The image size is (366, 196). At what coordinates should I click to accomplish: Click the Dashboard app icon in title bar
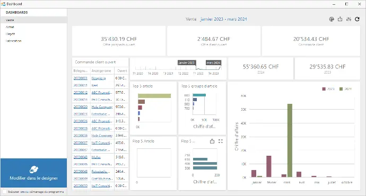[3, 4]
